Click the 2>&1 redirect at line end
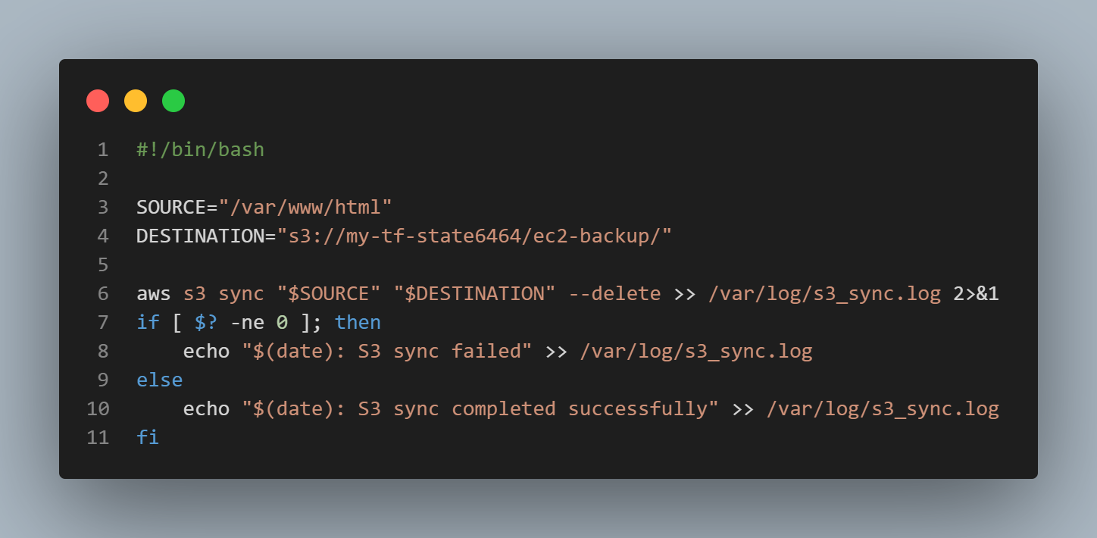This screenshot has height=538, width=1097. tap(976, 293)
